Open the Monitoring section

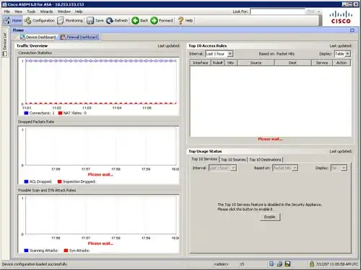[x=70, y=21]
